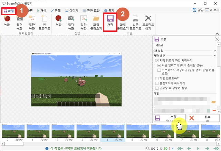Click frame list scroll right arrow
221x151 pixels.
[x=218, y=144]
